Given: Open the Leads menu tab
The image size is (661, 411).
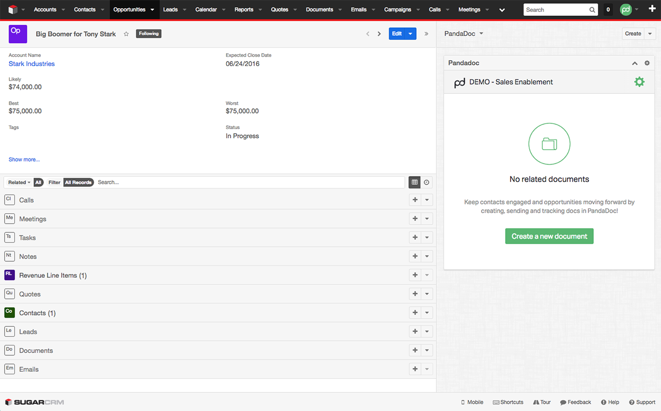Looking at the screenshot, I should click(x=170, y=9).
